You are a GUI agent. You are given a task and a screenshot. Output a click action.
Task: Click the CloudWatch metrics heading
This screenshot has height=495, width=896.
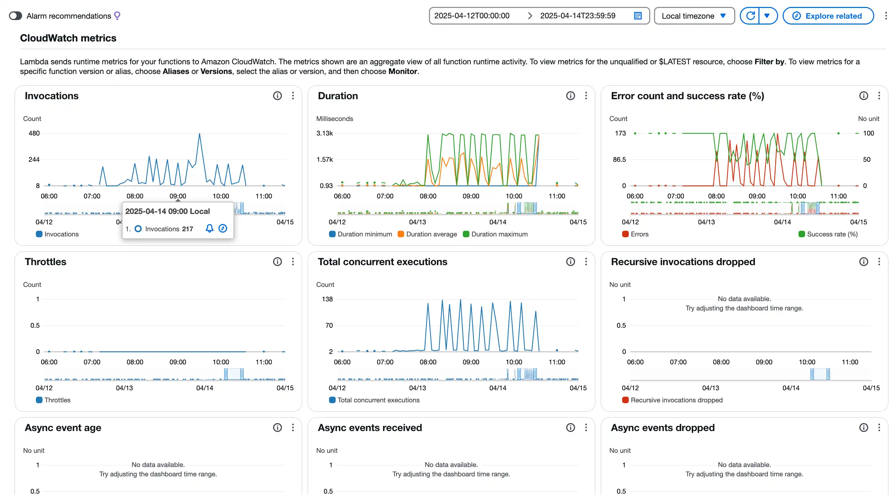(68, 38)
